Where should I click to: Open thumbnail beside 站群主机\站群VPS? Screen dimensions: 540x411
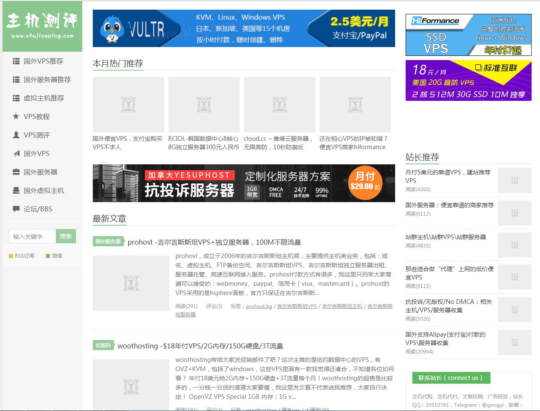[x=515, y=245]
